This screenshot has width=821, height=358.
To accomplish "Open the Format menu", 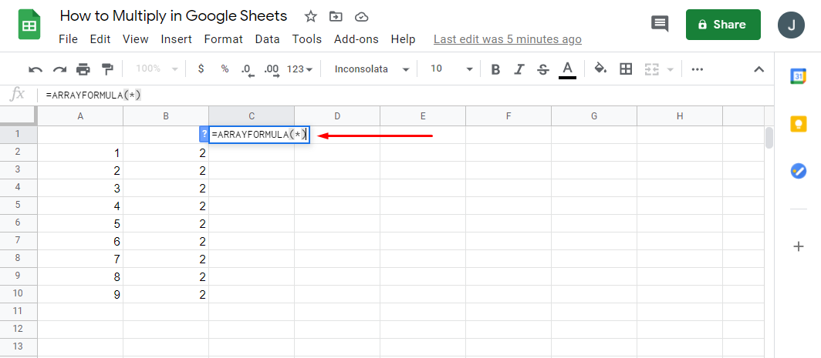I will (224, 39).
